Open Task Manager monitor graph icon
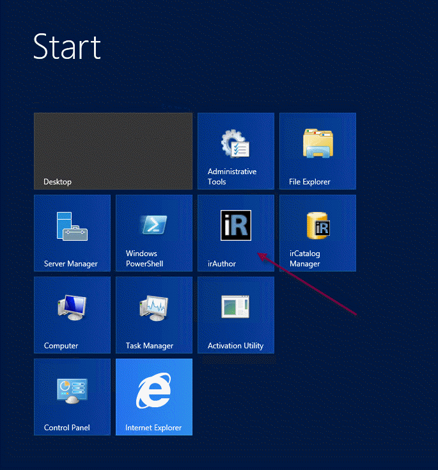This screenshot has height=470, width=438. [x=153, y=307]
